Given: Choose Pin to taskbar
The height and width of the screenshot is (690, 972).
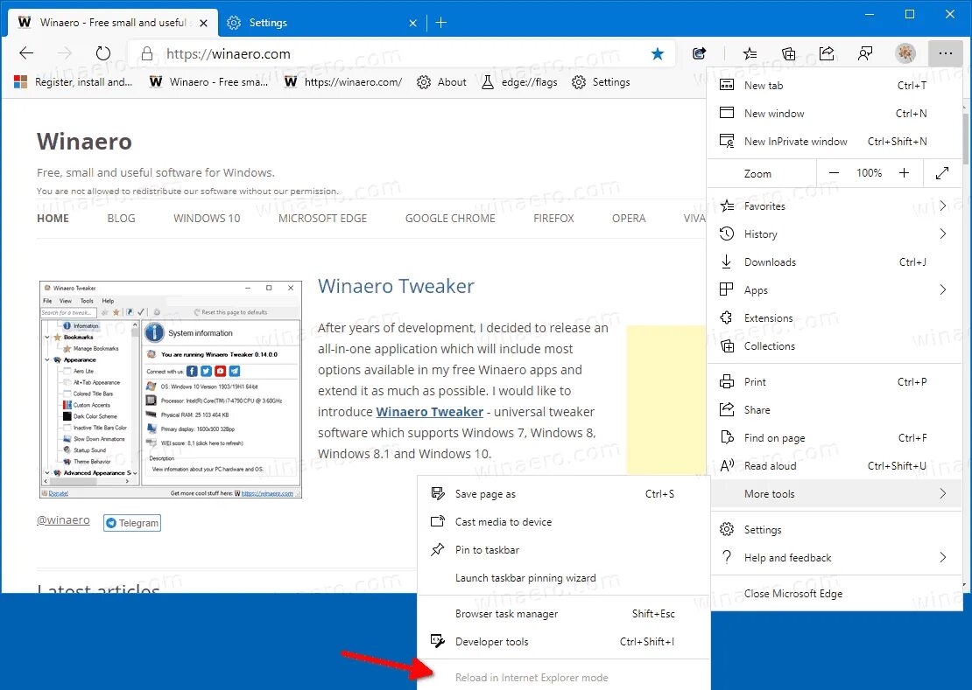Looking at the screenshot, I should pos(563,549).
